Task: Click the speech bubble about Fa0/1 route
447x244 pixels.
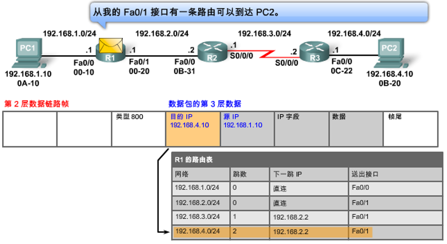Action: click(x=259, y=12)
